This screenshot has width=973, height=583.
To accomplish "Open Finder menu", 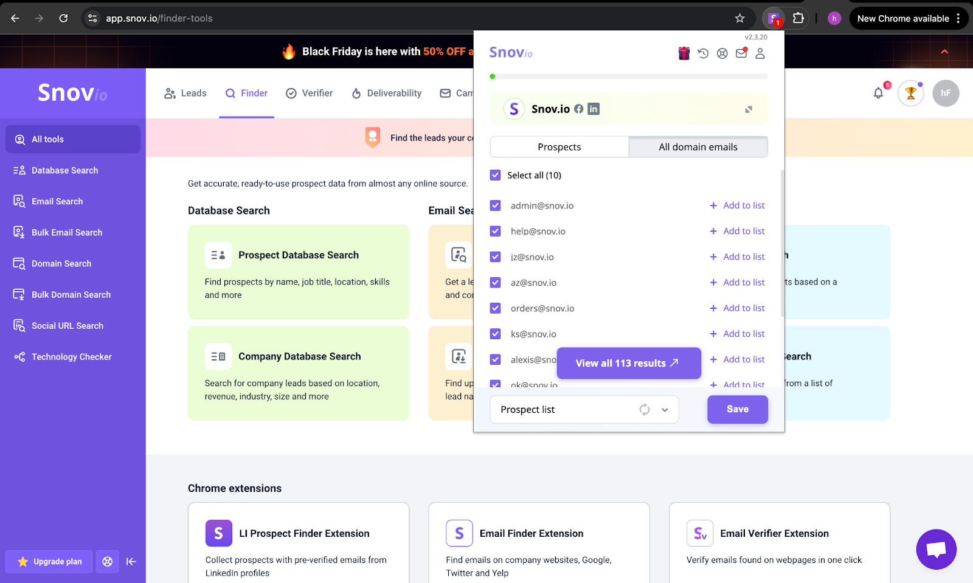I will point(246,93).
